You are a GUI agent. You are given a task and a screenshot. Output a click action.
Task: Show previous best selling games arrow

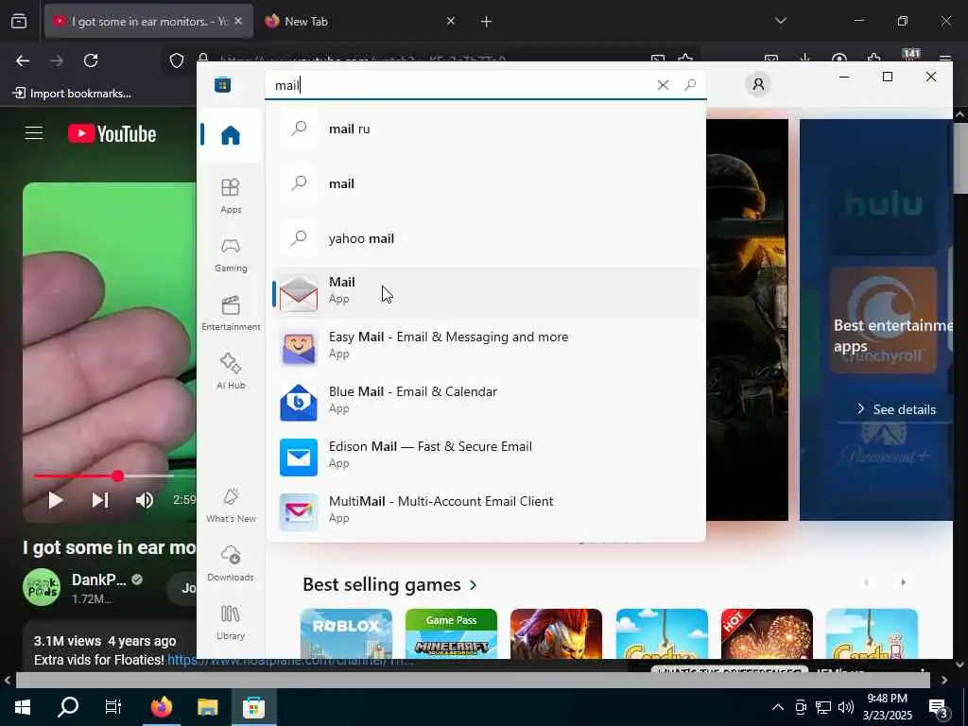point(866,582)
